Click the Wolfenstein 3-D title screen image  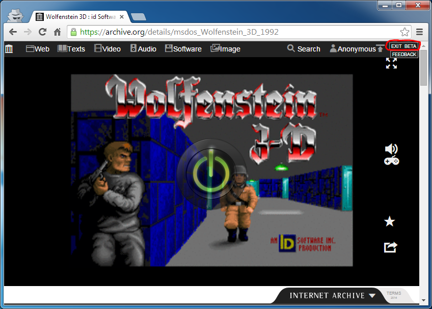coord(211,170)
